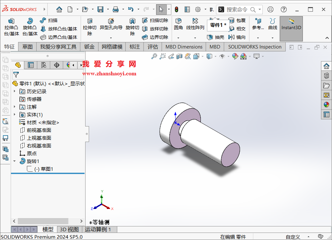
Task: Switch to the 草图 (Sketch) tab
Action: 28,47
